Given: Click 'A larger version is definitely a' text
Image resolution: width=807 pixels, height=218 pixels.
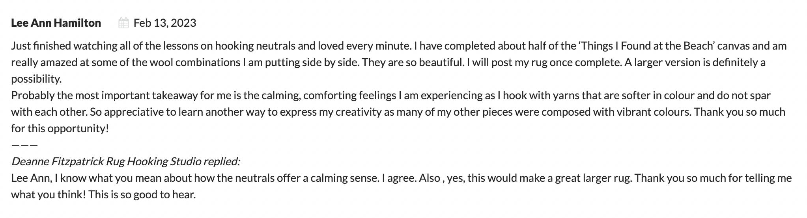Looking at the screenshot, I should pyautogui.click(x=695, y=62).
